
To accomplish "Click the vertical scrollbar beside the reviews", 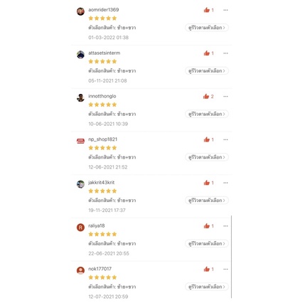I will click(x=231, y=257).
